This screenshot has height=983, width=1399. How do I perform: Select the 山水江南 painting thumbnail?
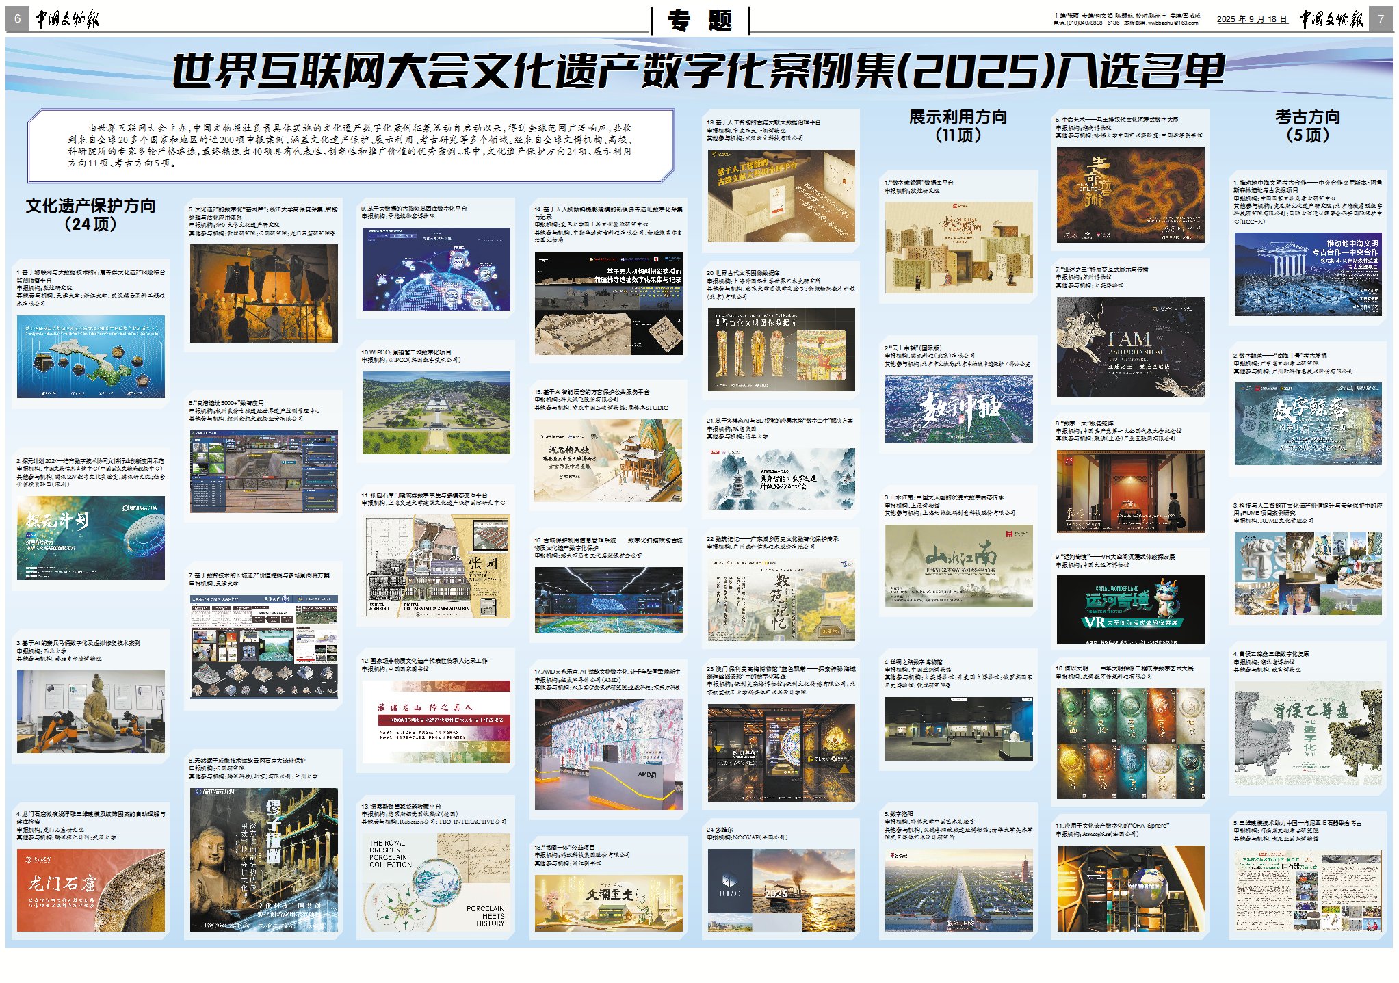point(958,566)
